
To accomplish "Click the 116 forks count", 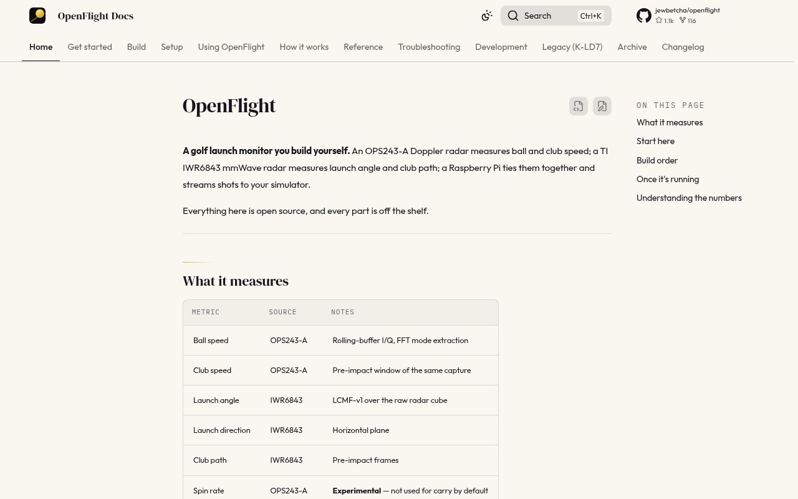I will click(x=688, y=21).
